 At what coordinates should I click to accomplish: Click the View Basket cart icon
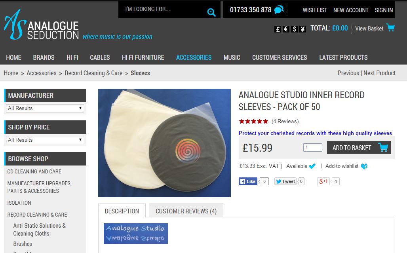click(x=390, y=27)
